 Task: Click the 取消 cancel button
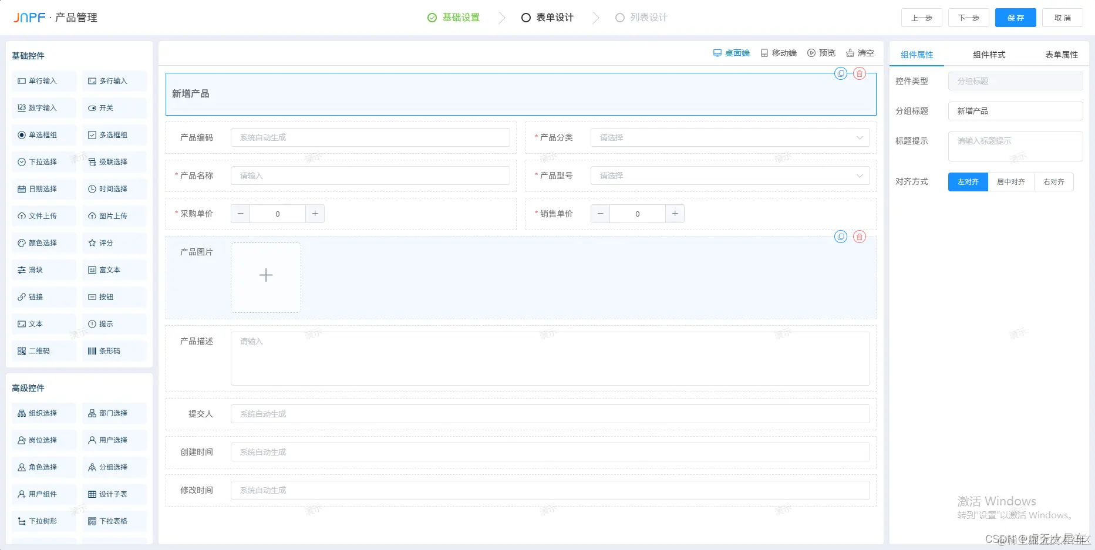tap(1063, 18)
